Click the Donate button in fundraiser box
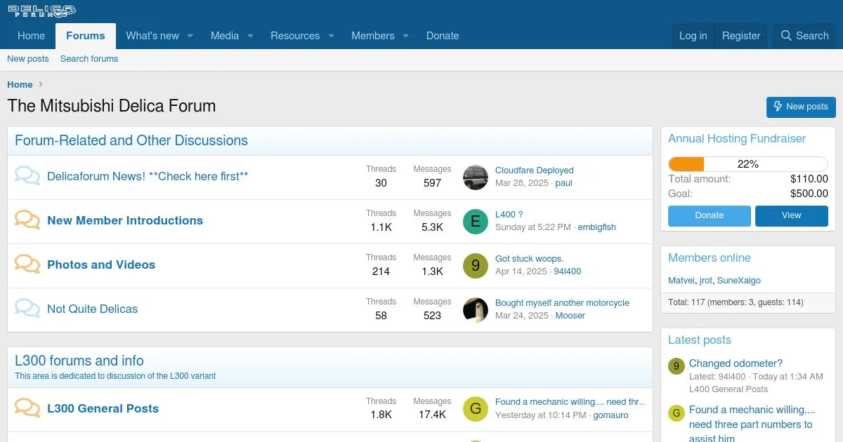This screenshot has height=442, width=843. click(x=710, y=215)
